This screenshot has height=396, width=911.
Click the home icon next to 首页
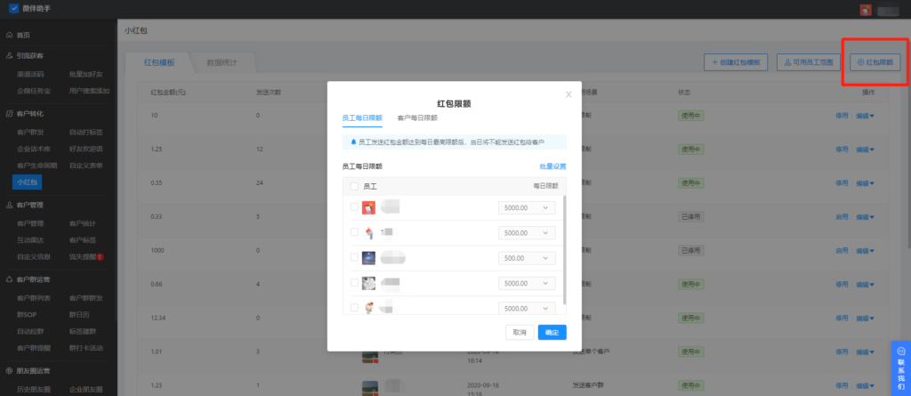[x=9, y=35]
